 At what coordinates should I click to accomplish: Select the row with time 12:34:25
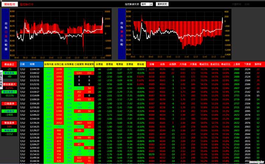click(142, 126)
